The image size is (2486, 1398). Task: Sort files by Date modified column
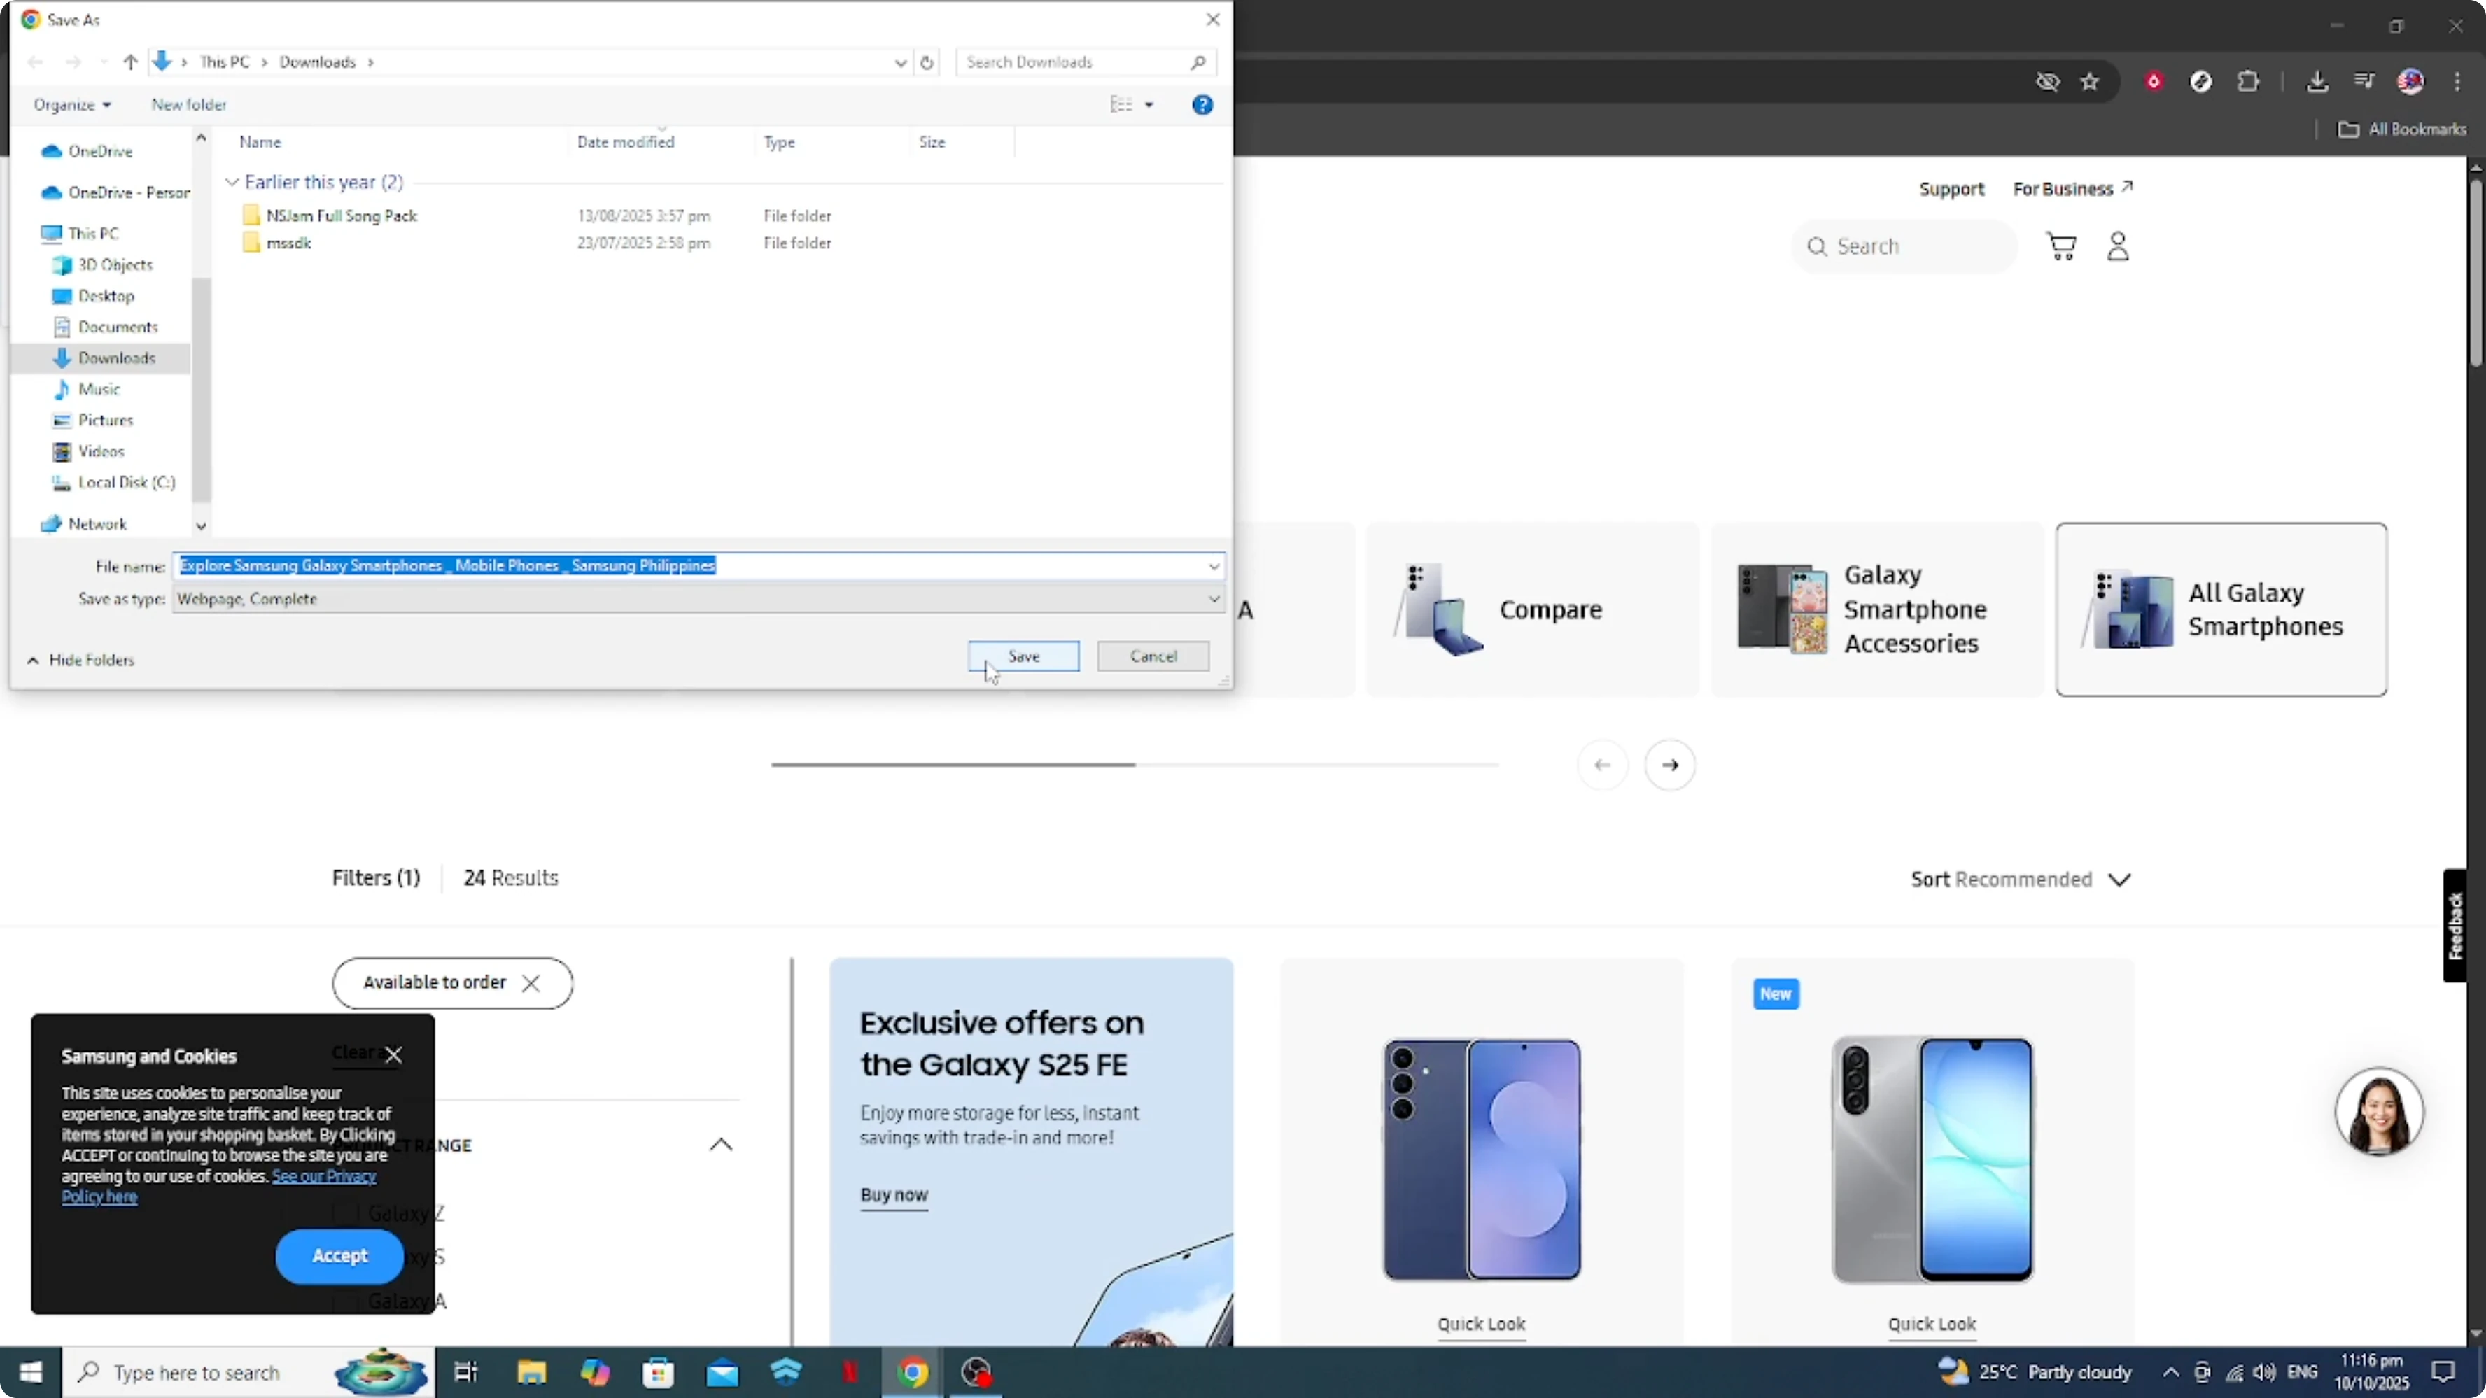(626, 142)
